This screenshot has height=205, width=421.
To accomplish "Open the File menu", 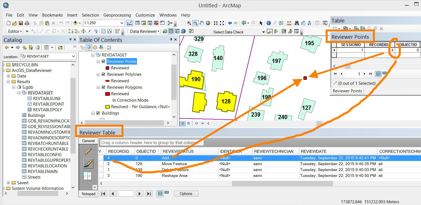I will coord(9,15).
